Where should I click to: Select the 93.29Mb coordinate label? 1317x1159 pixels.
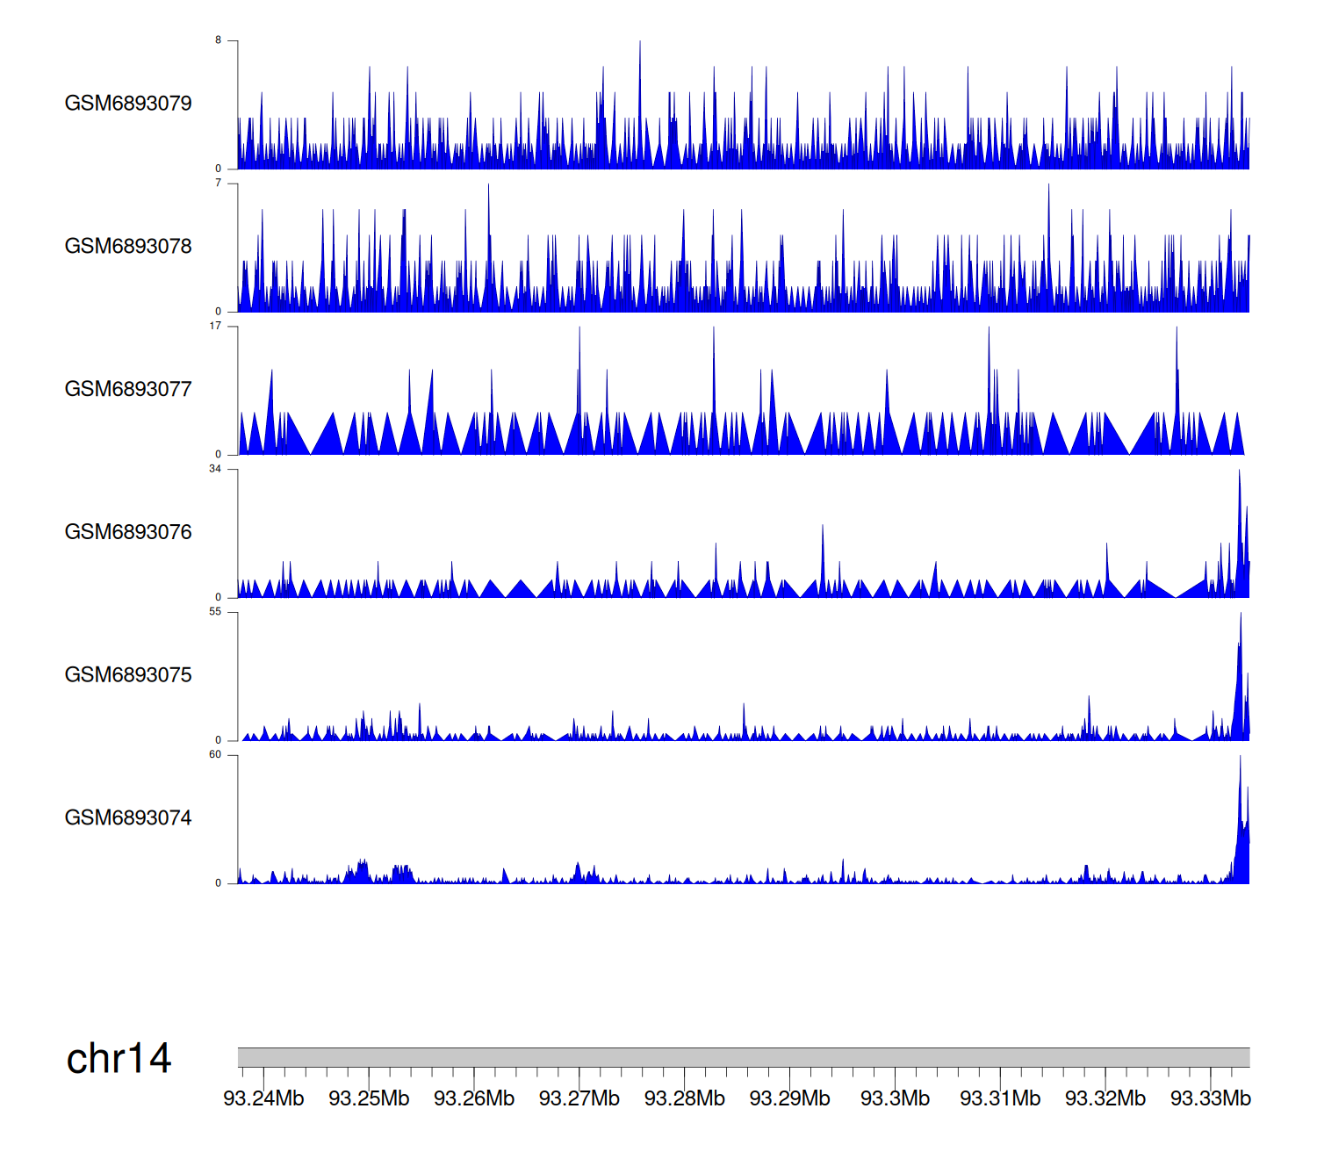789,1098
